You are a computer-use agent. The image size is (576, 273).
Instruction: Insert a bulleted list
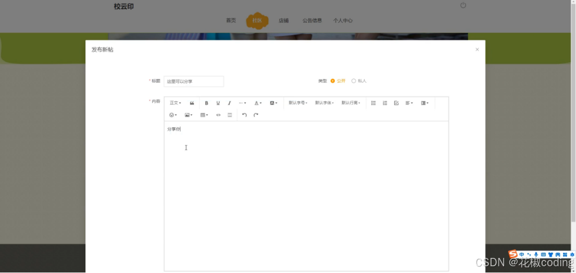pyautogui.click(x=373, y=103)
